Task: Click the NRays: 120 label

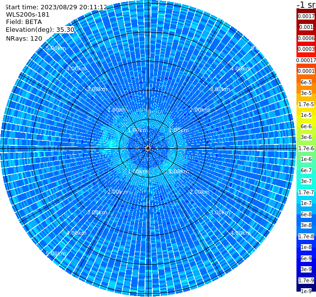Action: click(x=24, y=38)
